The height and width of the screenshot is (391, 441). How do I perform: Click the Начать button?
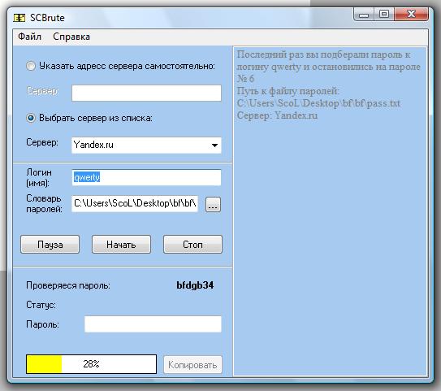[x=121, y=245]
